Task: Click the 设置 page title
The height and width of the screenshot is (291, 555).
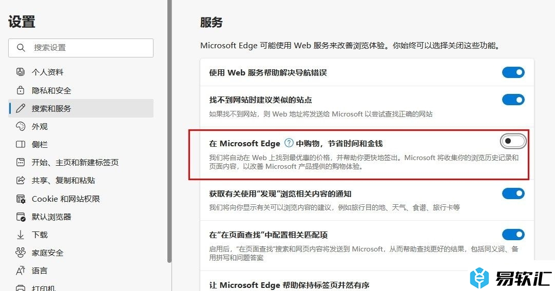Action: click(x=22, y=22)
